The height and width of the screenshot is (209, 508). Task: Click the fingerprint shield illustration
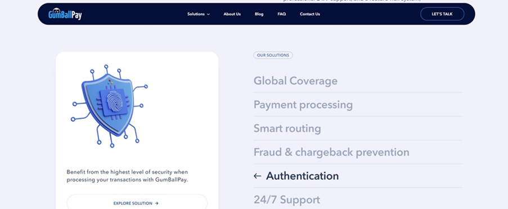click(x=109, y=106)
